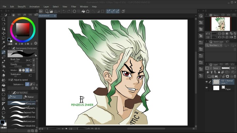Collapse the Adjust by speed expander

click(9, 80)
